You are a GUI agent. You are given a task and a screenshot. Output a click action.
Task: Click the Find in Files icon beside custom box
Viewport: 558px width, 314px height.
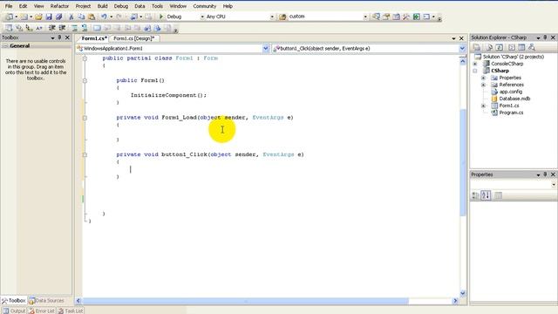coord(282,17)
